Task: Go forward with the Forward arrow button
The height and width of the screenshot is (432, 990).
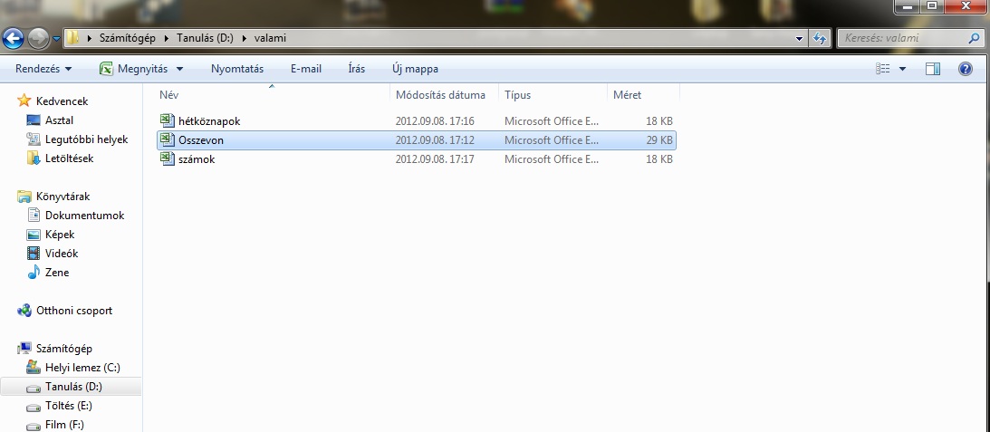Action: 39,39
